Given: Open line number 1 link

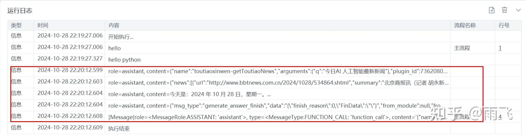Looking at the screenshot, I should [x=500, y=48].
